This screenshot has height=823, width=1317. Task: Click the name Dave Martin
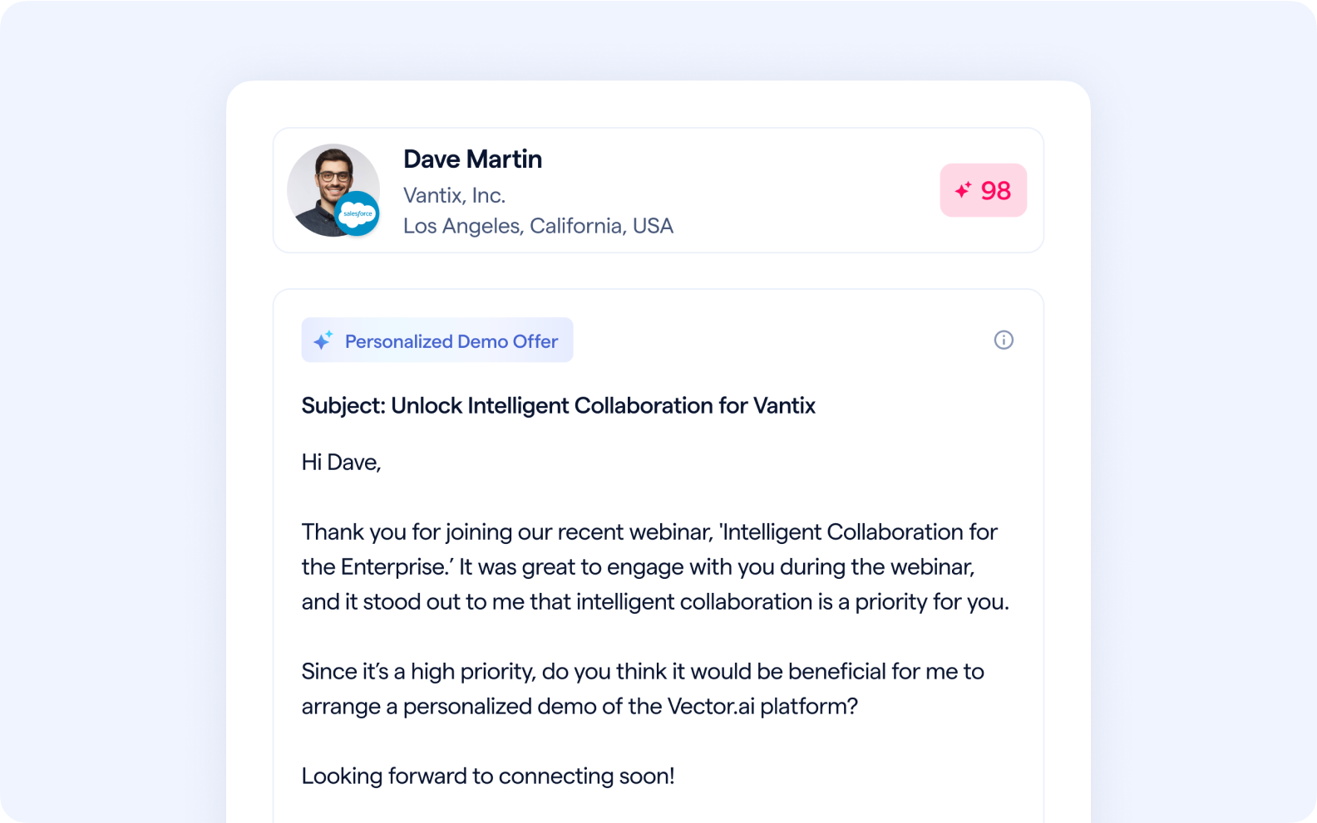coord(472,159)
